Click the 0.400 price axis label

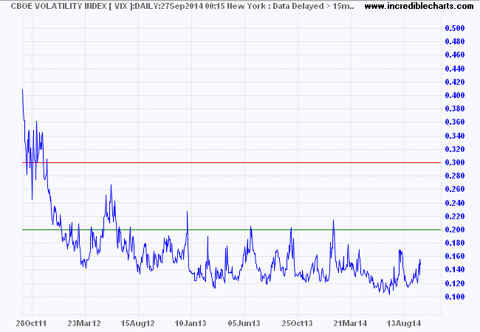coord(455,95)
